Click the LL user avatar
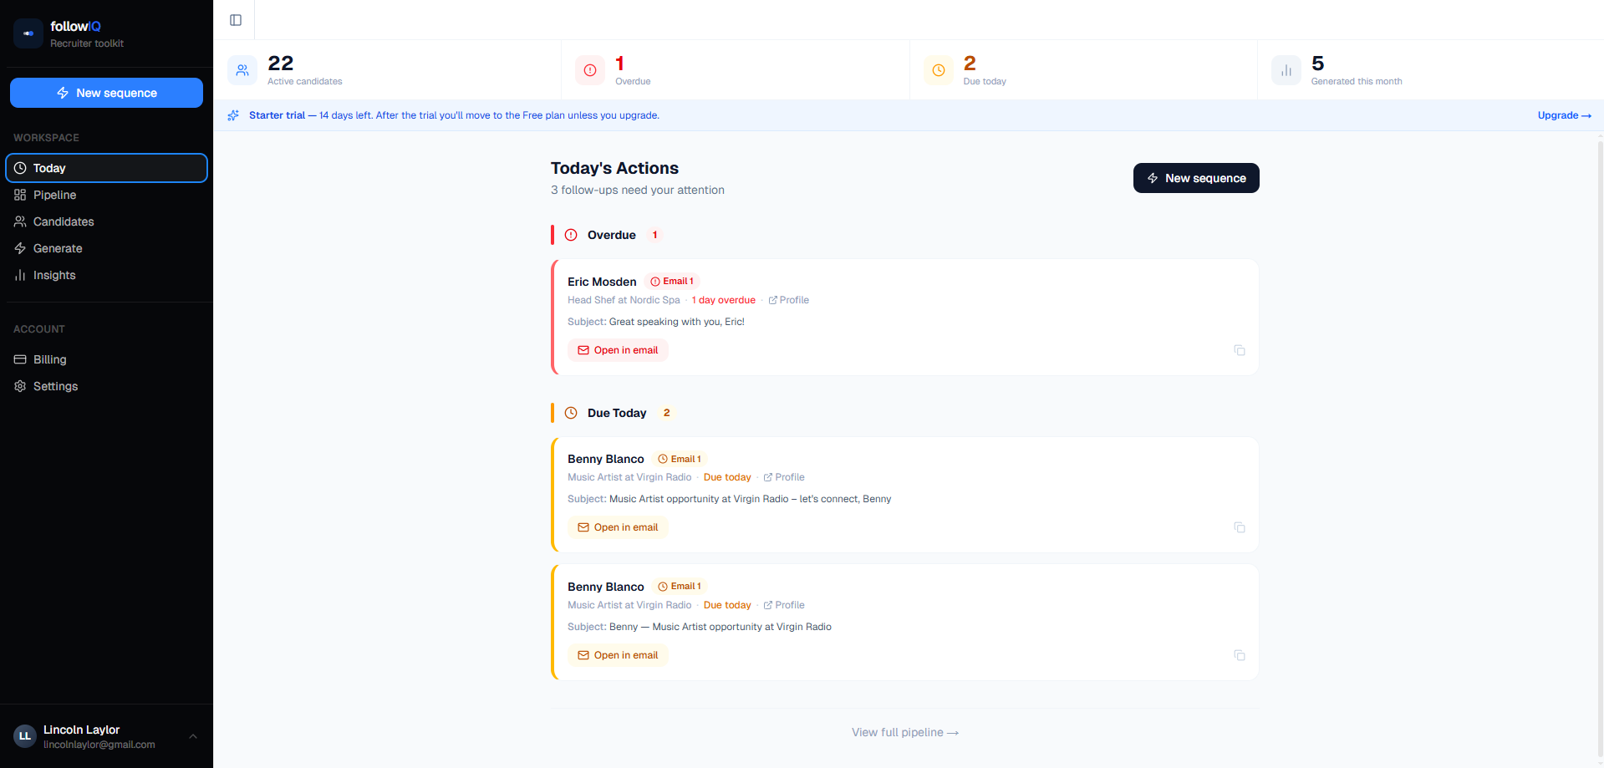 click(x=25, y=736)
